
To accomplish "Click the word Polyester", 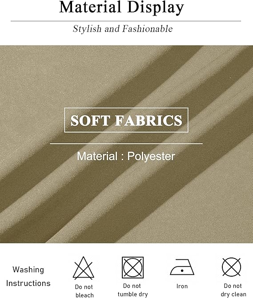I will tap(151, 157).
